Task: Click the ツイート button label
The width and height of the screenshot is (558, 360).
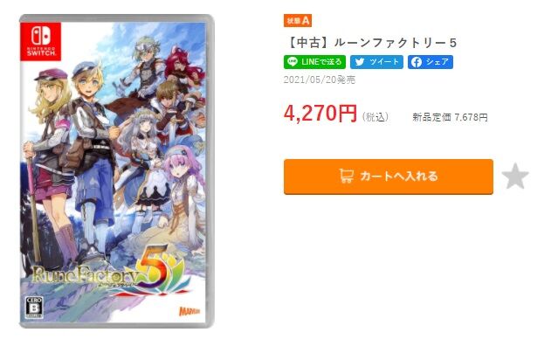Action: tap(384, 62)
